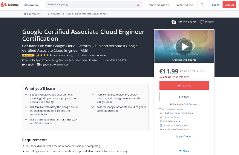Viewport: 239px width, 155px height.
Task: Open Google Cloud Associate Cloud Engineer breadcrumb
Action: click(x=87, y=14)
